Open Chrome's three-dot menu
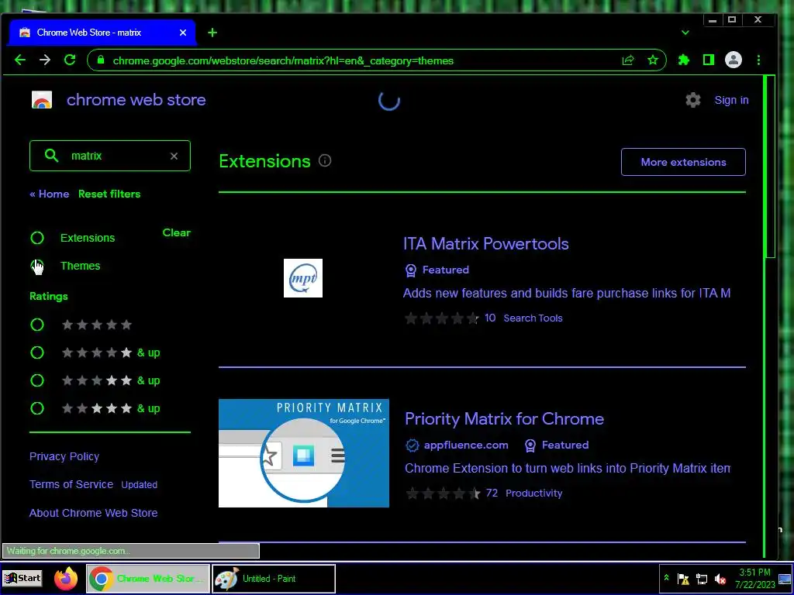794x595 pixels. coord(758,60)
